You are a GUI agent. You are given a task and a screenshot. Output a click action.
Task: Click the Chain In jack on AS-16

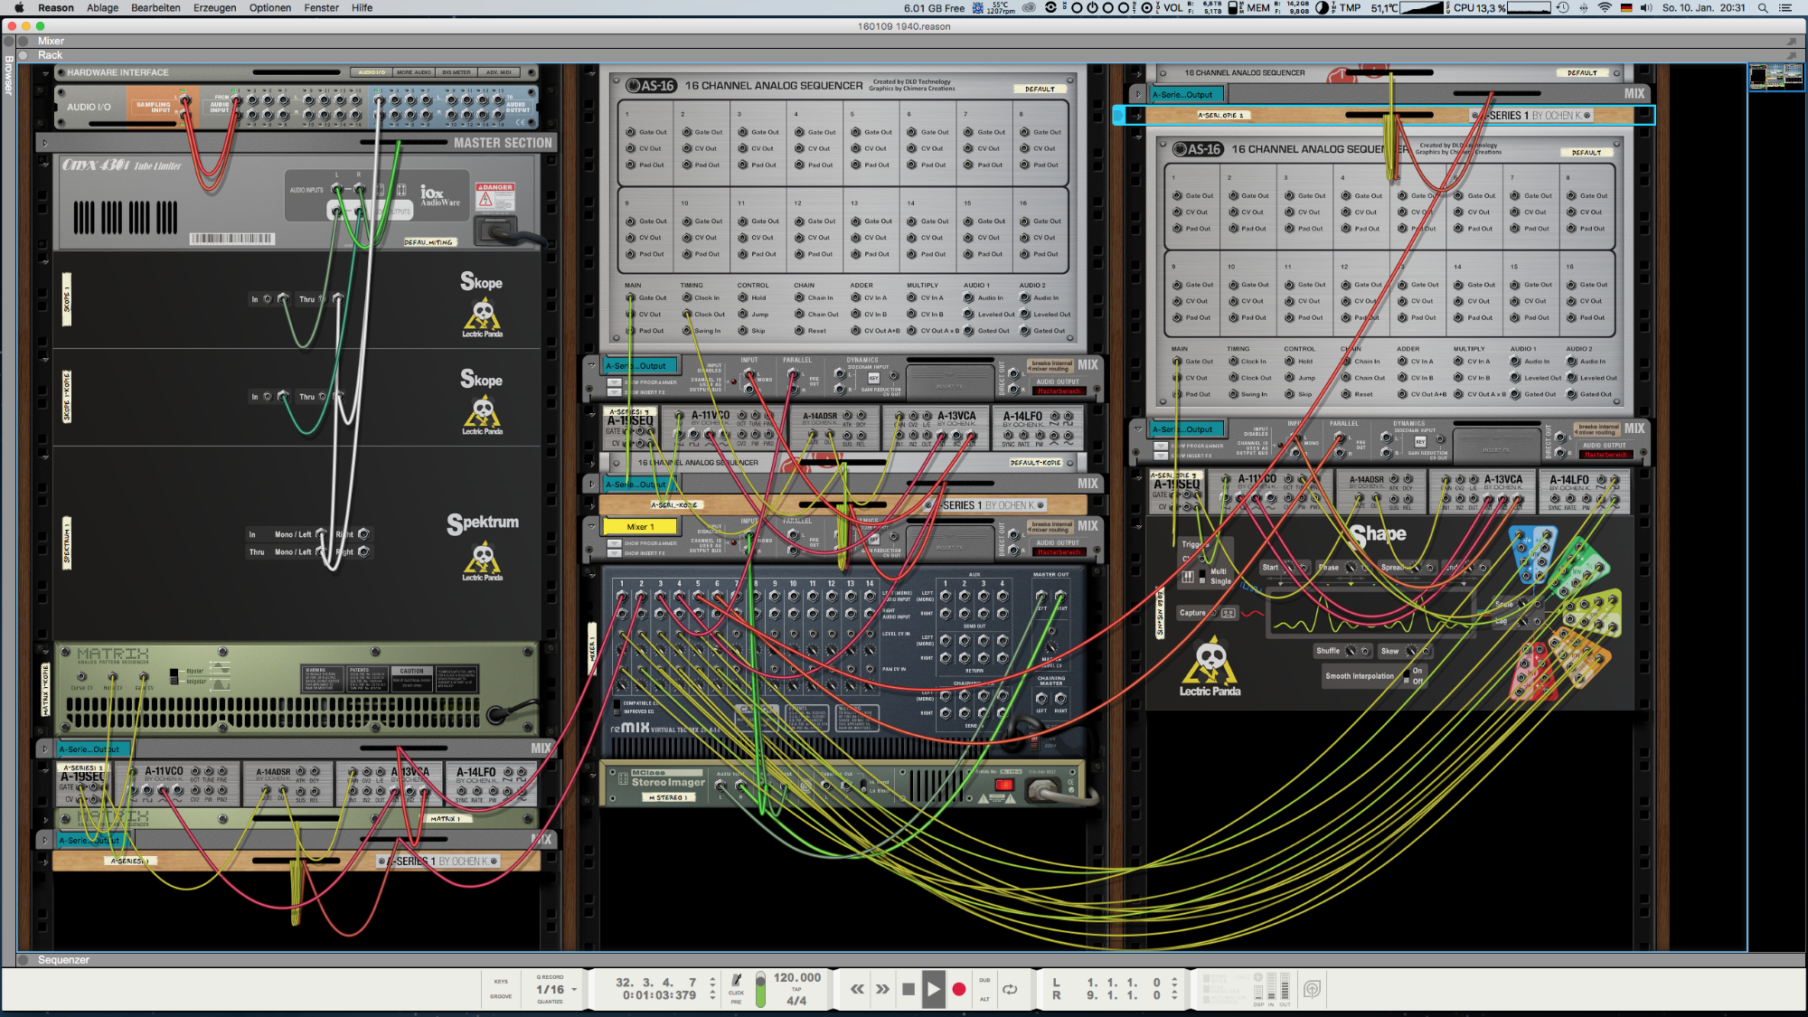click(799, 297)
